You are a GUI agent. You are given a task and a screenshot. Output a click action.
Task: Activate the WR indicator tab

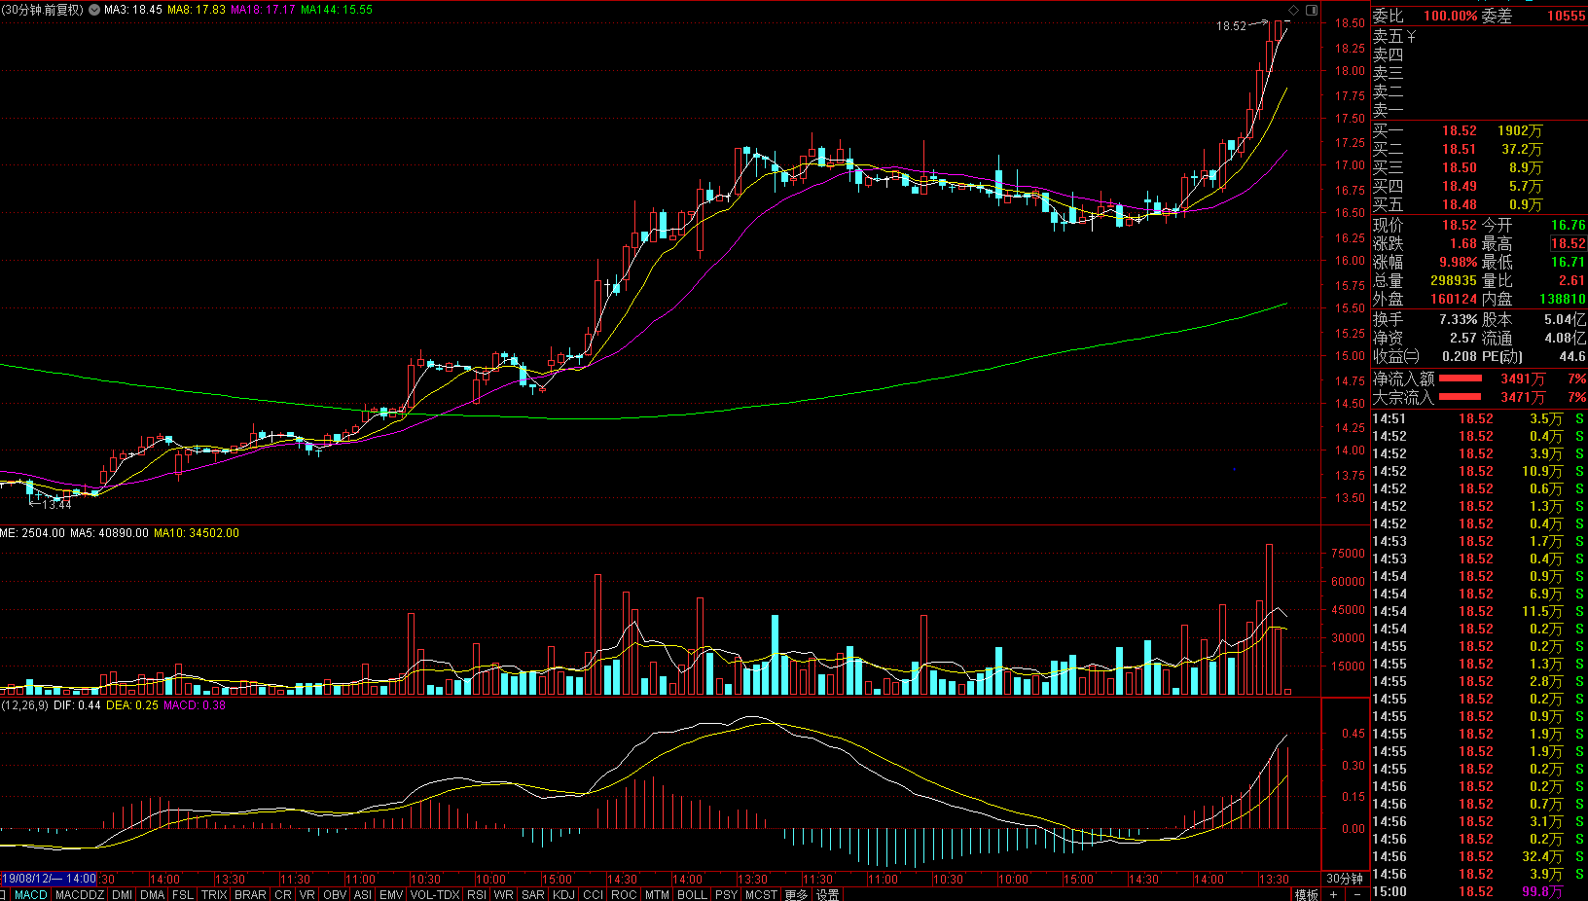(503, 894)
